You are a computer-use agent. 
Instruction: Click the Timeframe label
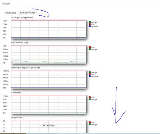(x=10, y=13)
